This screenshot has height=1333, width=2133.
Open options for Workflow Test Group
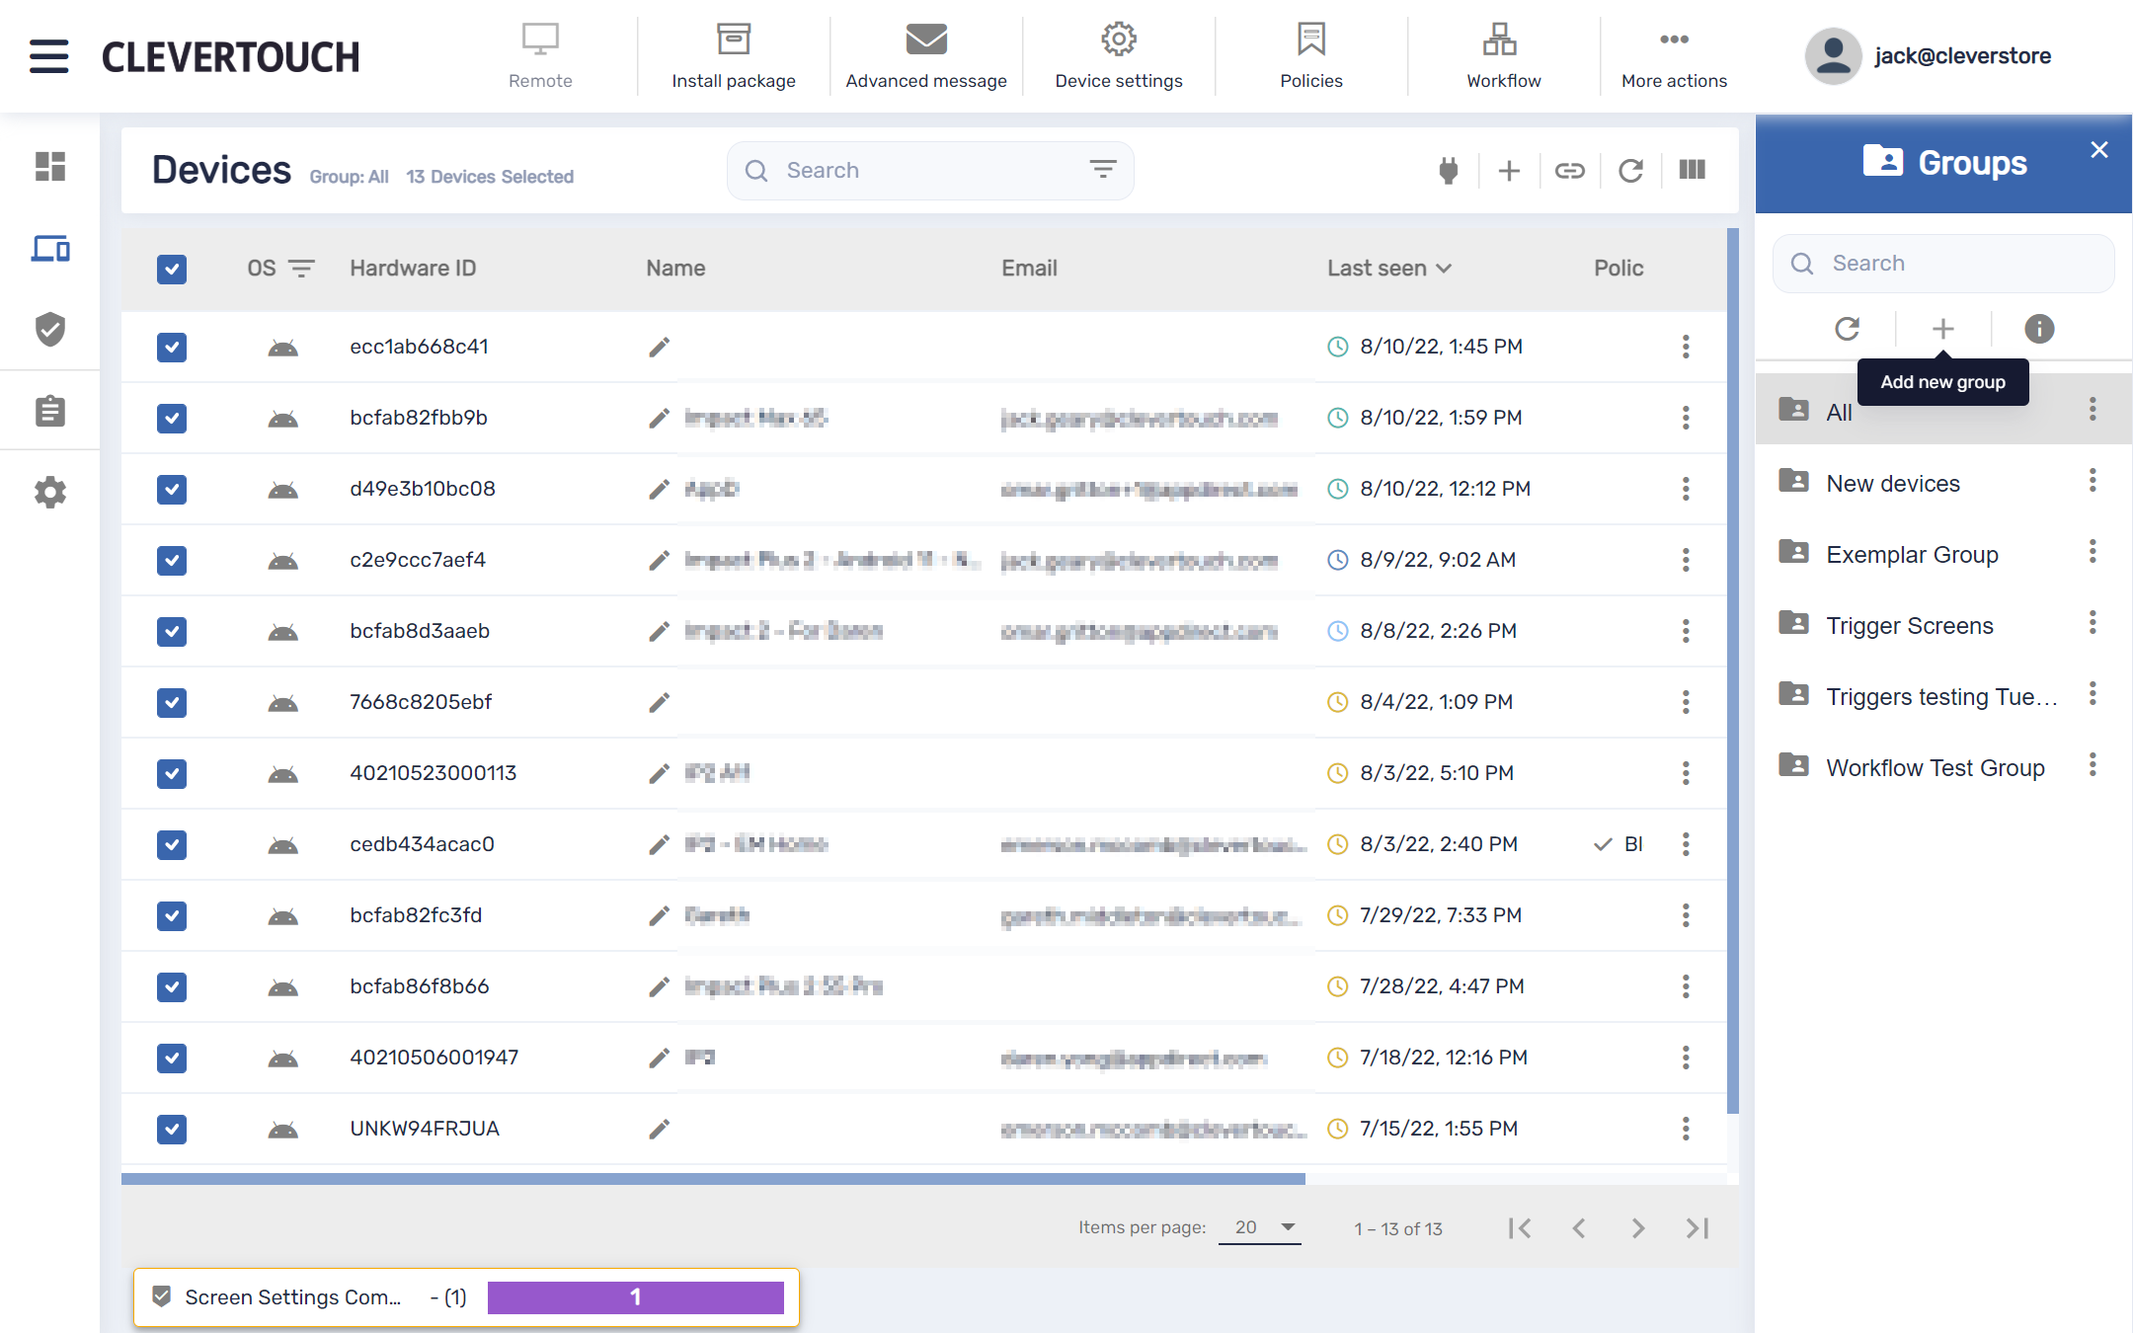2093,765
